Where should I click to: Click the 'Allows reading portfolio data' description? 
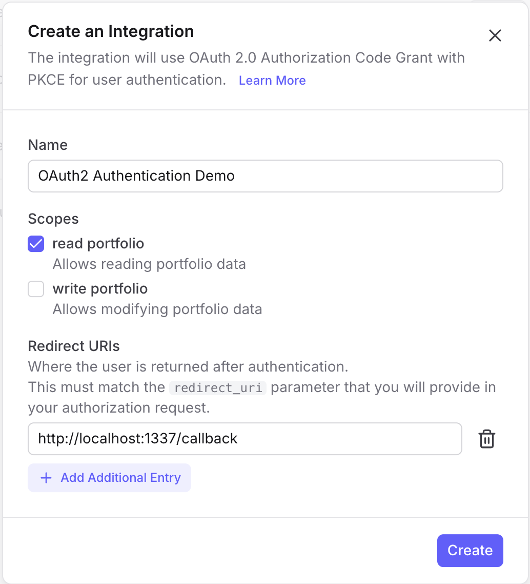click(x=149, y=264)
